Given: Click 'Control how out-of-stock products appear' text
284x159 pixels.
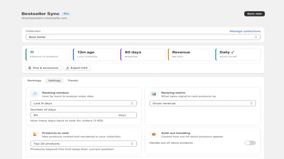Looking at the screenshot, I should [192, 137].
